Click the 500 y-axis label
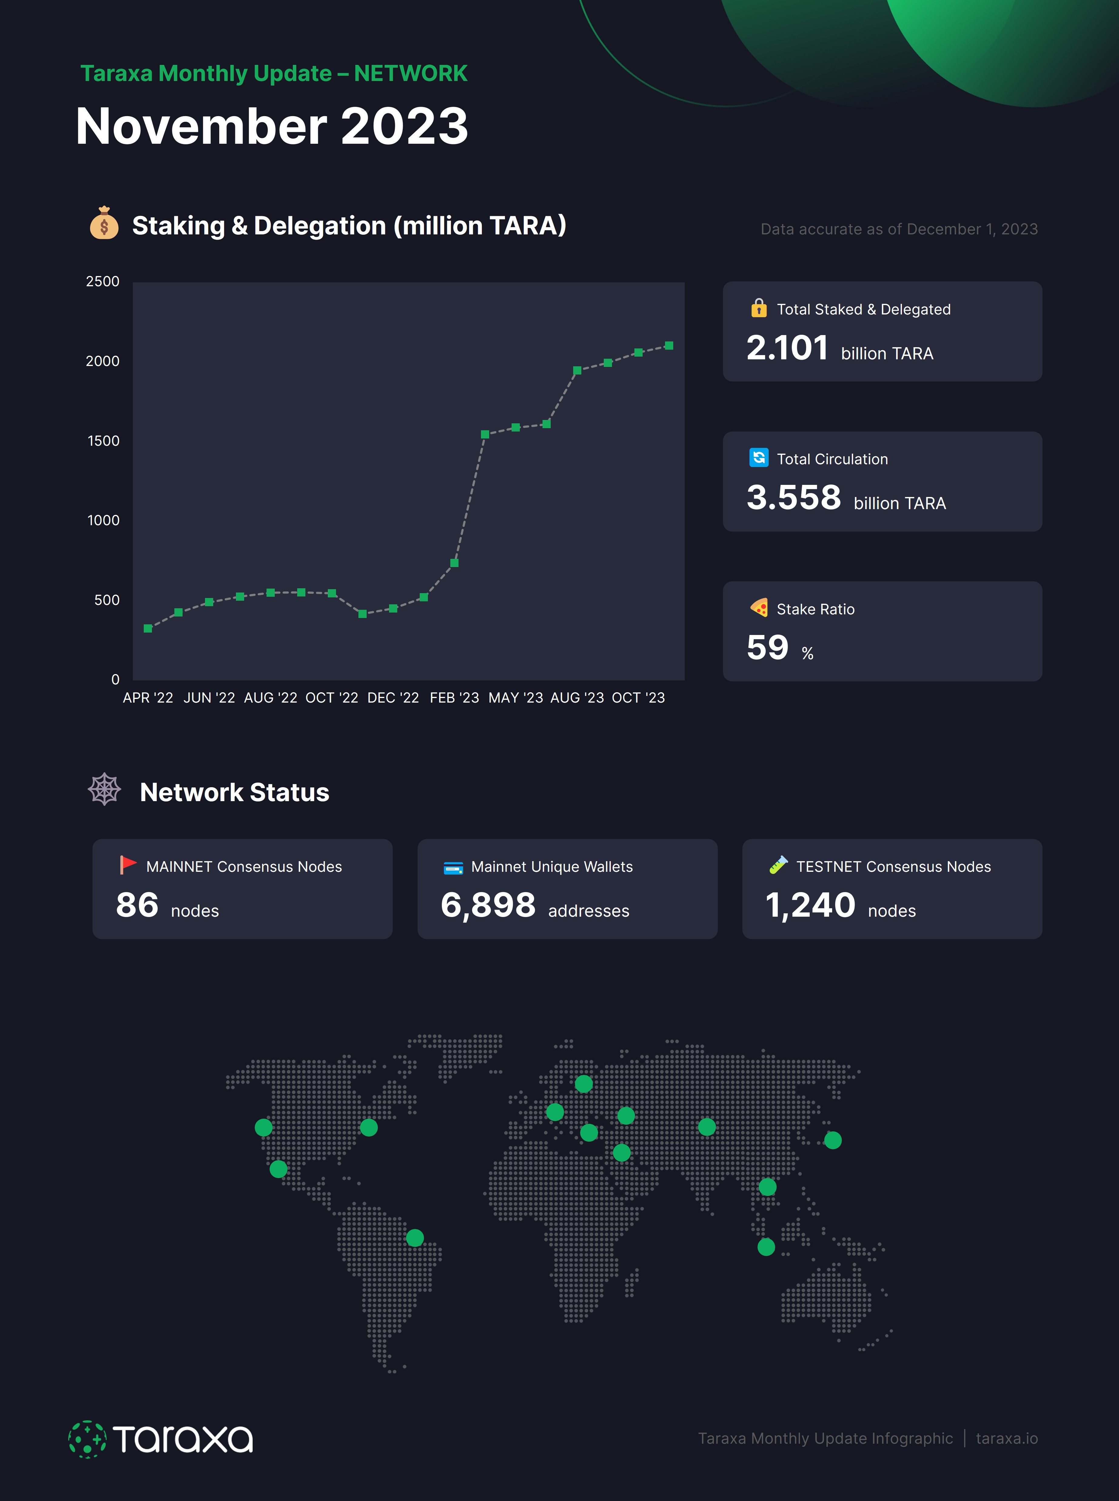 click(107, 600)
